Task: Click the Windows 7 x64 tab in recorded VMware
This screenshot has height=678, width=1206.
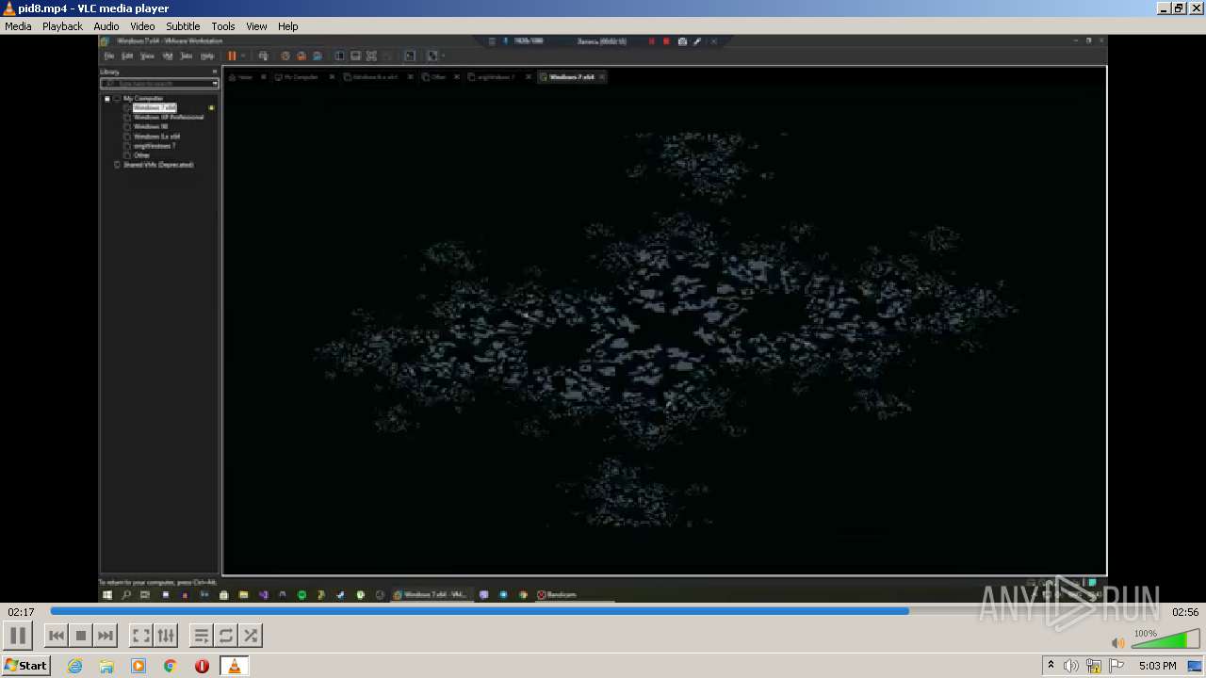Action: [x=572, y=77]
